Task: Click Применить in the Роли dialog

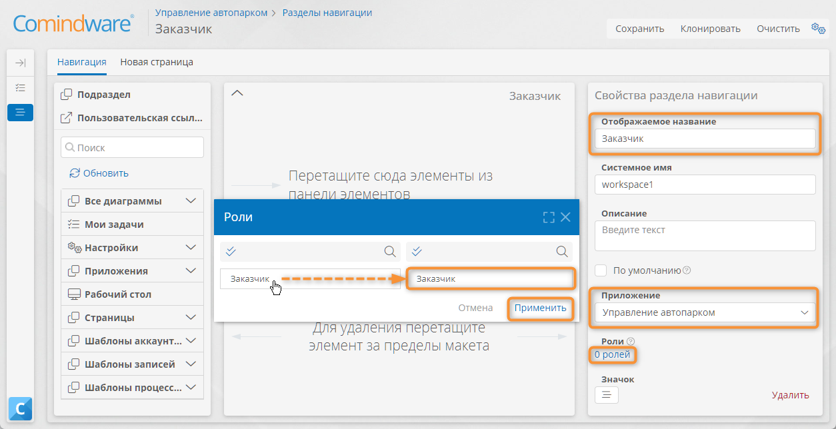Action: 540,308
